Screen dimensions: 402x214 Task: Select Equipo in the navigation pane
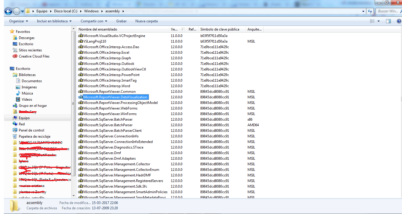(24, 118)
